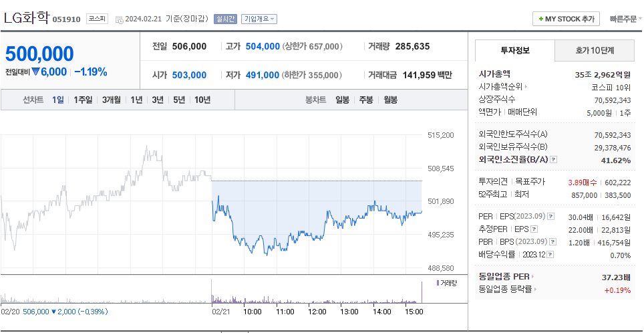Click the -1.19% change rate

91,72
